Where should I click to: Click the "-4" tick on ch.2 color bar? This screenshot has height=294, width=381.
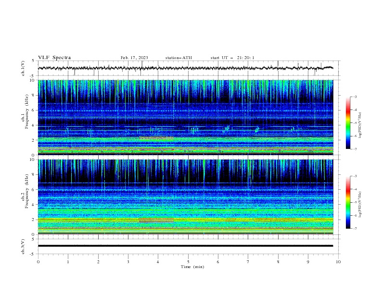click(x=355, y=189)
